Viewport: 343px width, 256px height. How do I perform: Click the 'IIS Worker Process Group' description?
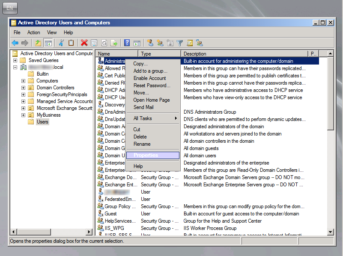coord(210,228)
